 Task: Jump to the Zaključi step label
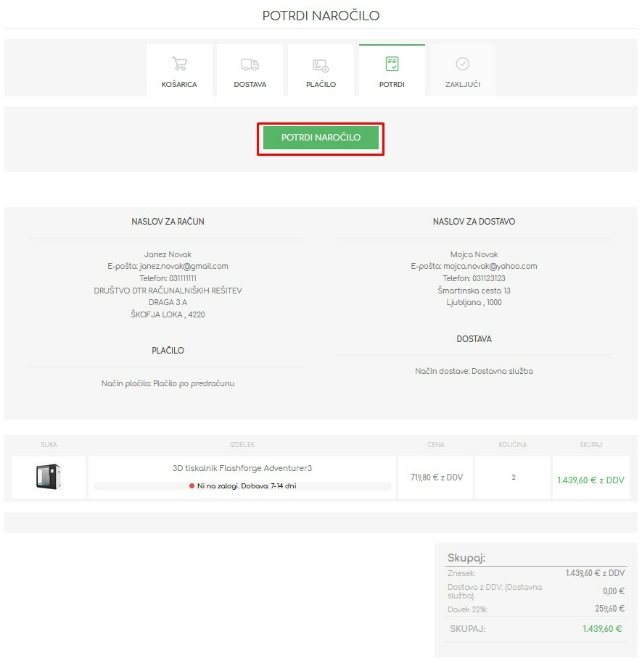[x=462, y=85]
